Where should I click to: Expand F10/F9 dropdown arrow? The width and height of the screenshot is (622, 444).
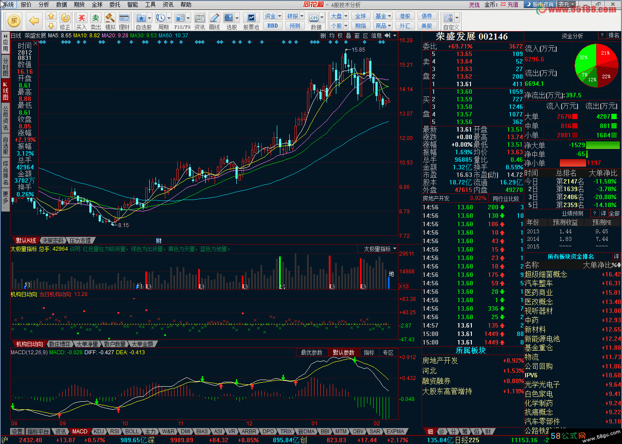[188, 18]
